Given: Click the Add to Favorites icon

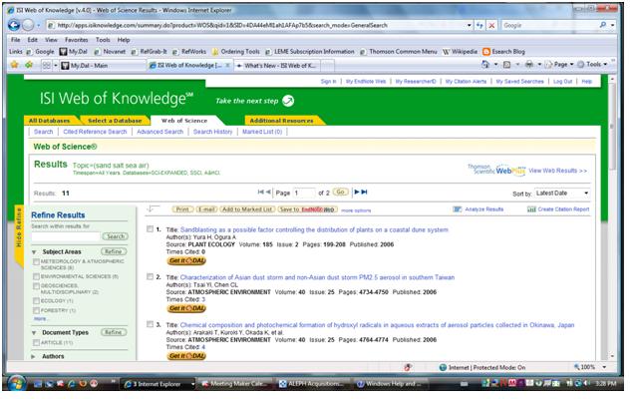Looking at the screenshot, I should [29, 65].
